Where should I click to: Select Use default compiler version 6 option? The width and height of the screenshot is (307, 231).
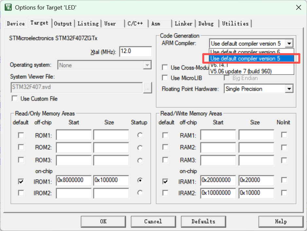pyautogui.click(x=251, y=52)
